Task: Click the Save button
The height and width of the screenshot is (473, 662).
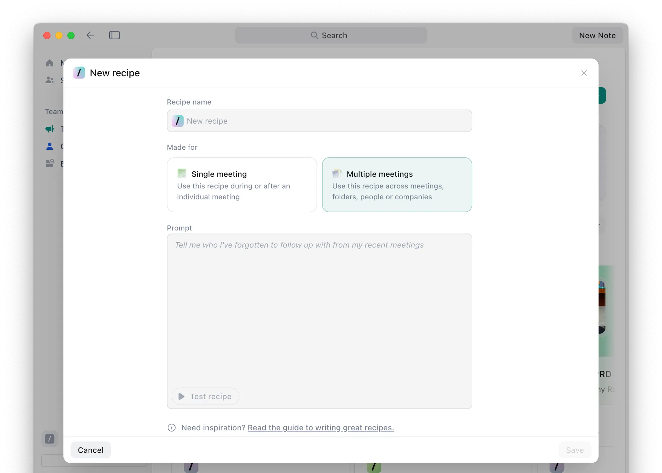Action: [575, 450]
